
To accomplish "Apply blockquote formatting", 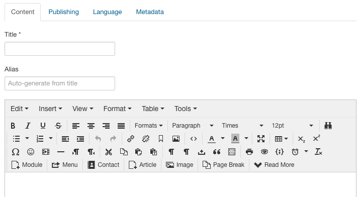I will [x=217, y=152].
